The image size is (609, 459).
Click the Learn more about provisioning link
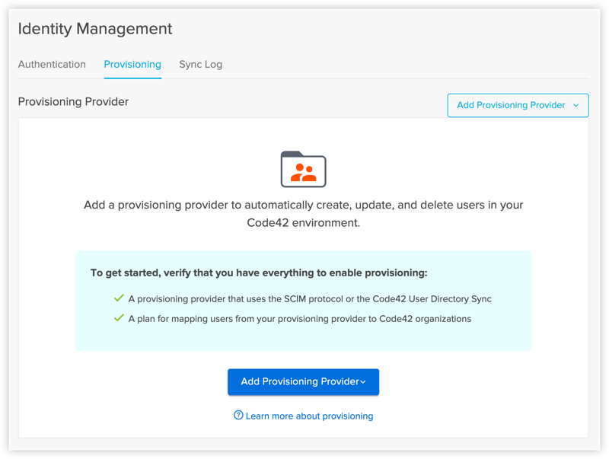(x=308, y=416)
